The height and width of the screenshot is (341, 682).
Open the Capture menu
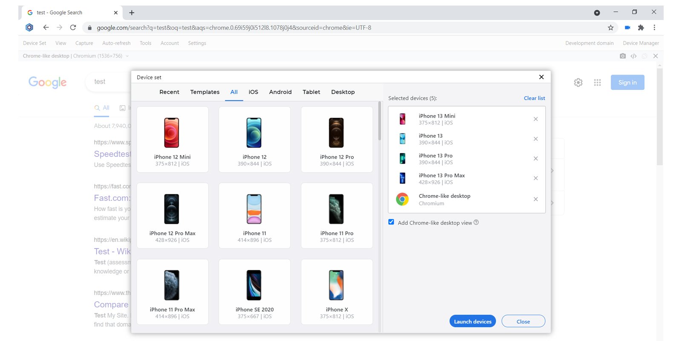point(84,43)
